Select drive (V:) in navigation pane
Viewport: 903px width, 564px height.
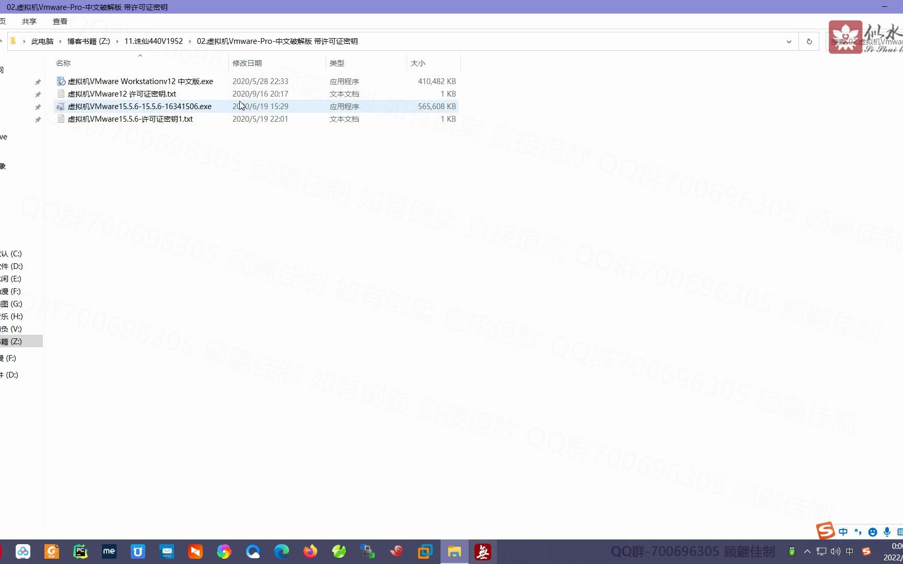pyautogui.click(x=11, y=329)
